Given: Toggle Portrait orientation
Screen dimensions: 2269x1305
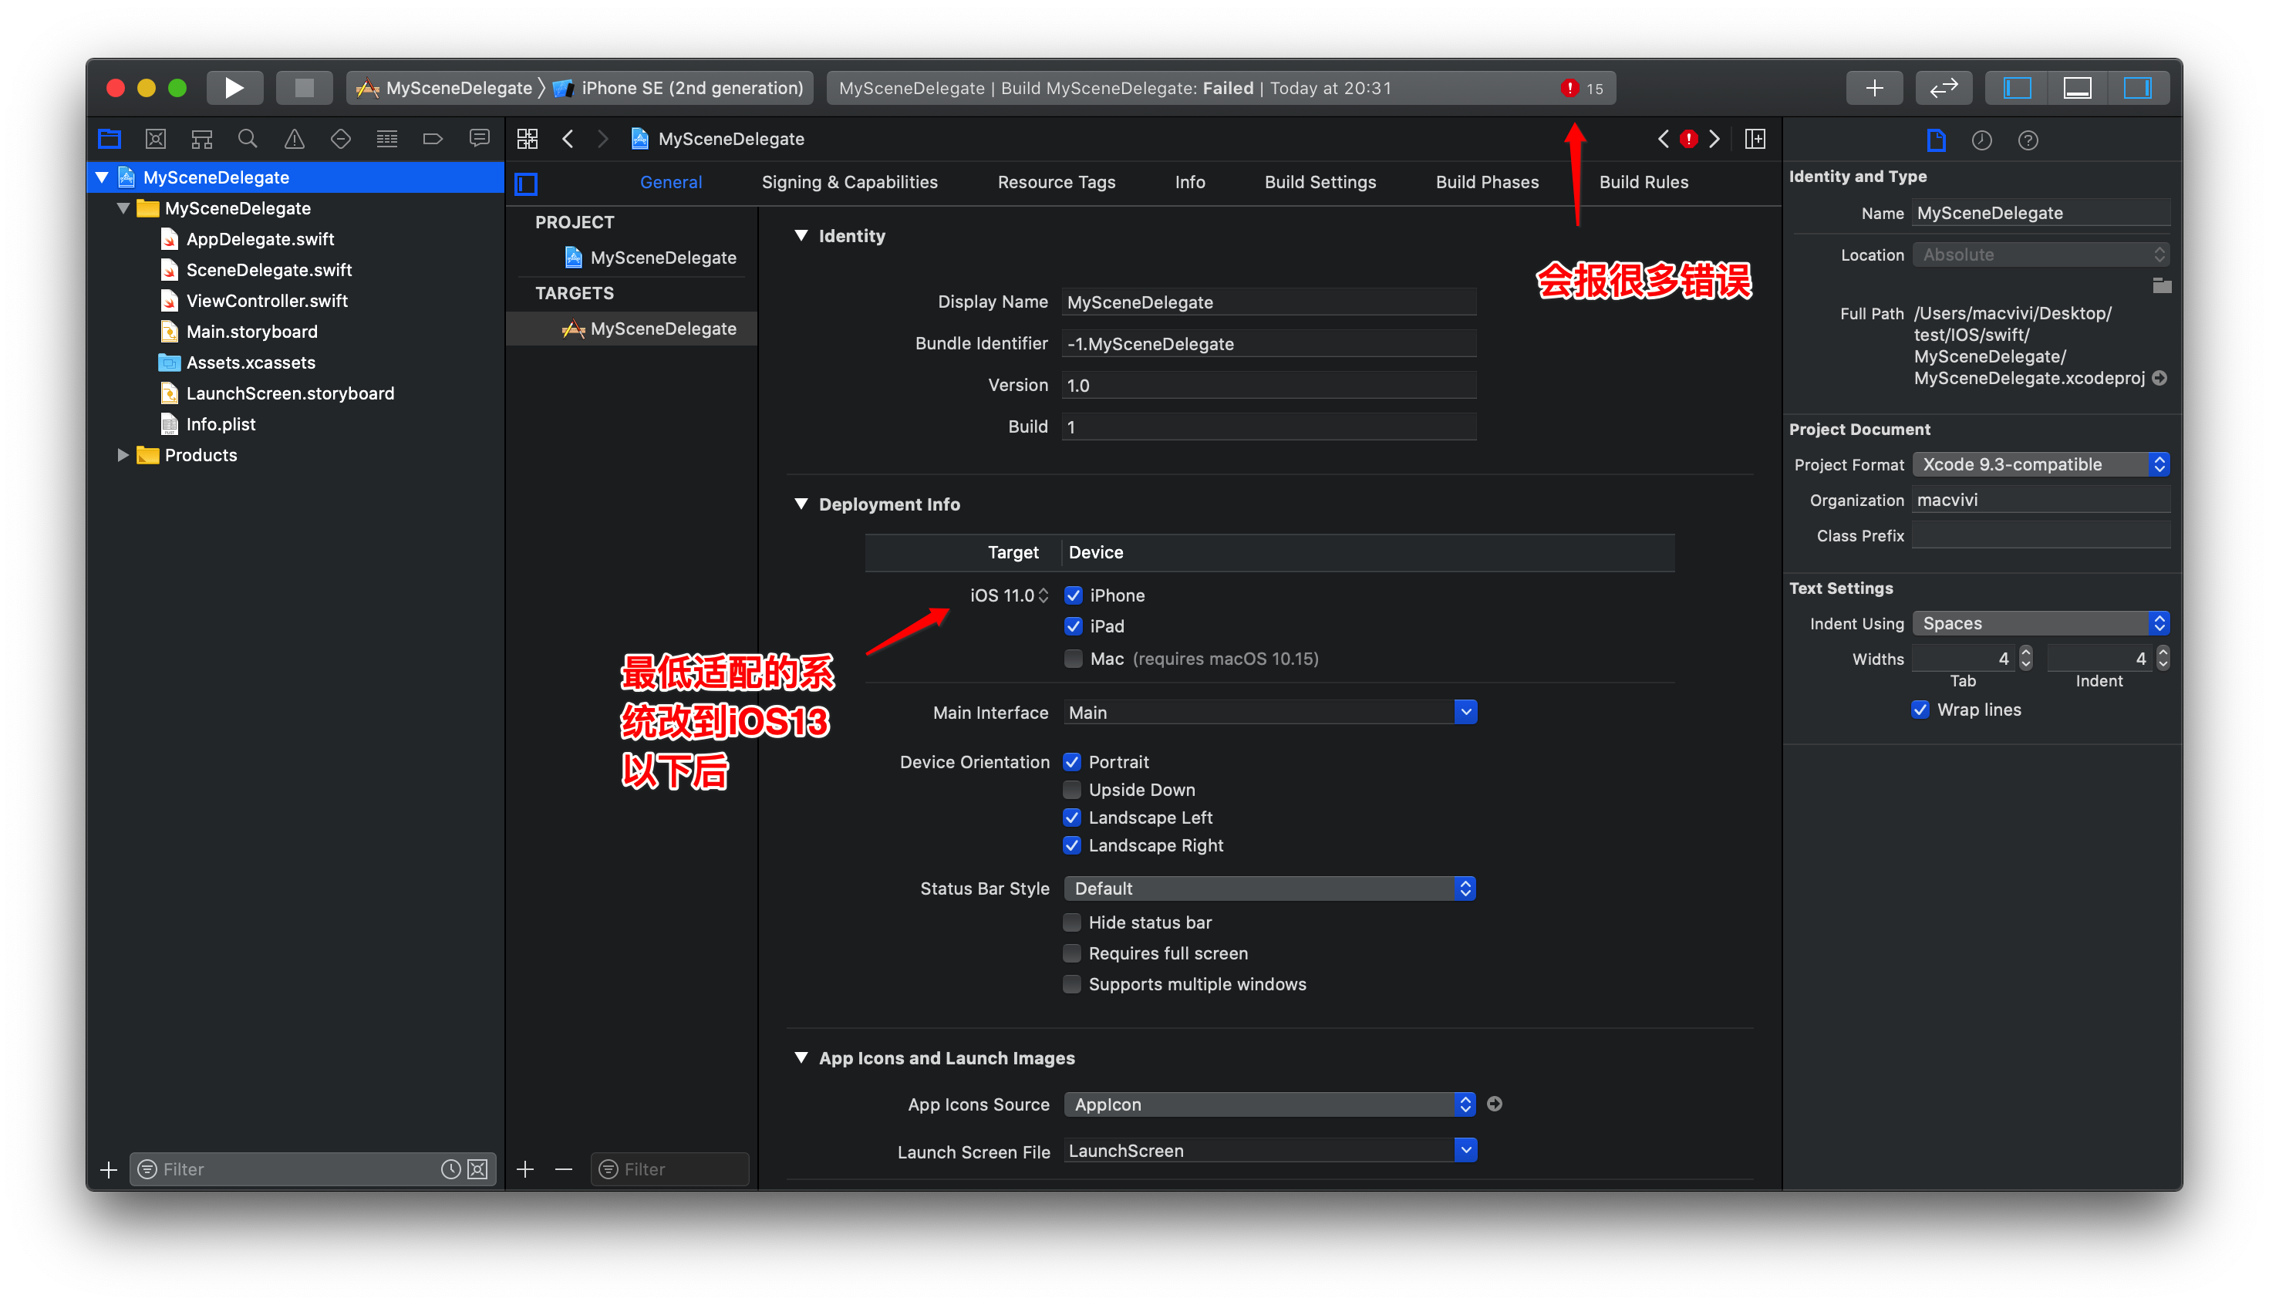Looking at the screenshot, I should tap(1072, 762).
